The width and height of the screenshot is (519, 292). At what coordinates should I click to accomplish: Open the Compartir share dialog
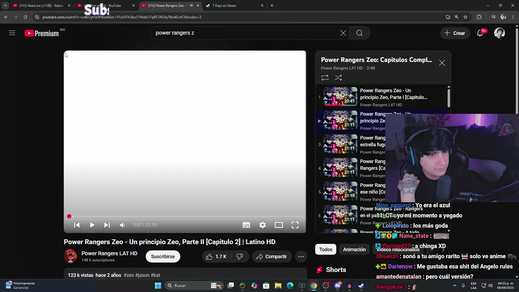272,256
